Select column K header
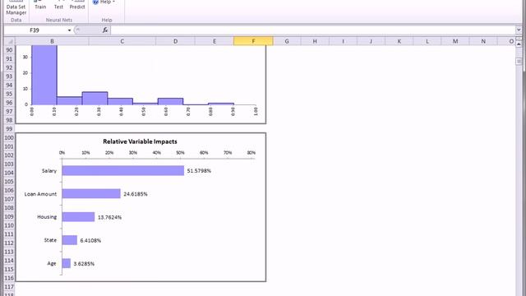This screenshot has height=296, width=526. [399, 41]
